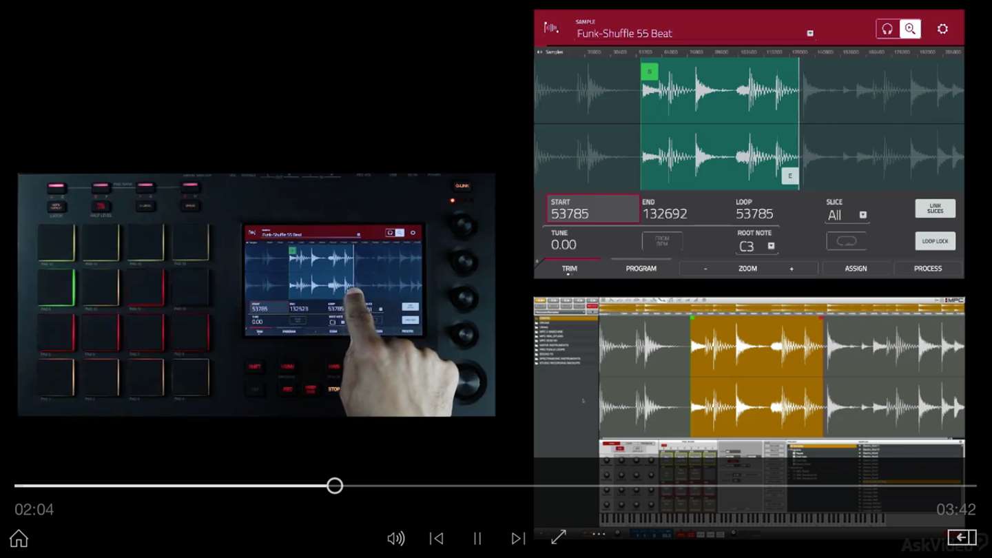Zoom in with the plus button

pyautogui.click(x=791, y=269)
